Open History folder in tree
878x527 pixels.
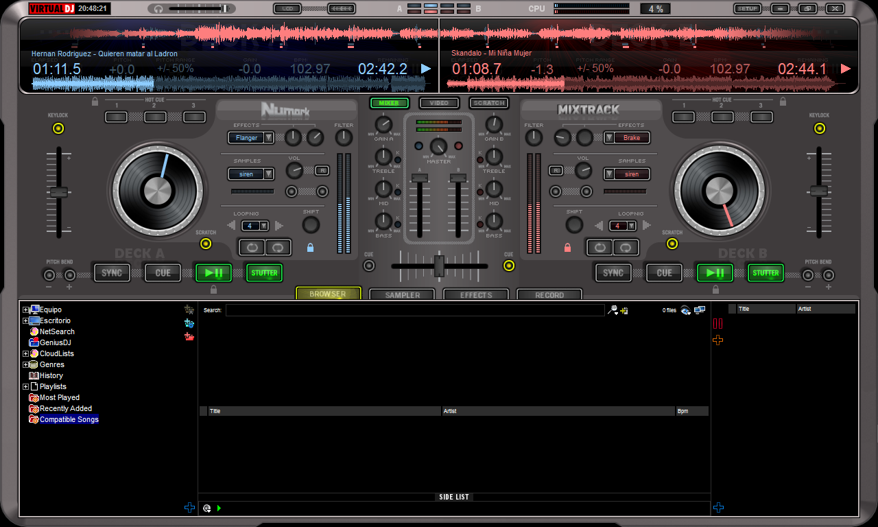click(x=51, y=375)
